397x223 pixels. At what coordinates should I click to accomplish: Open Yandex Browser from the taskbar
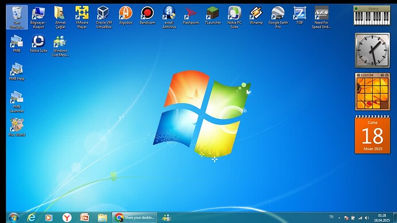(67, 217)
